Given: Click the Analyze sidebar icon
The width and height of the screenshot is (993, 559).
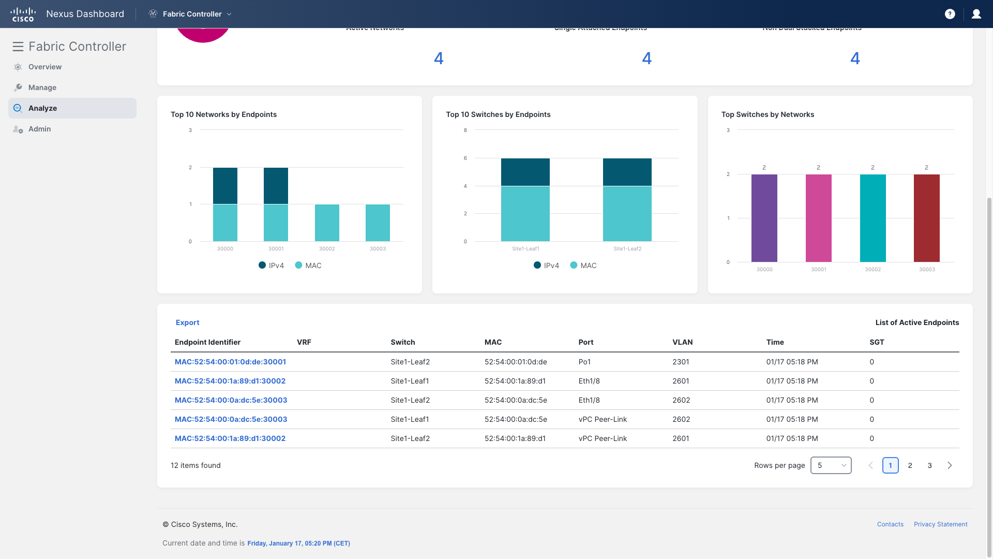Looking at the screenshot, I should pos(18,108).
